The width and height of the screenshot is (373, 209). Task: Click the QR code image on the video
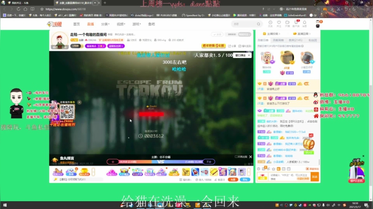coord(67,112)
